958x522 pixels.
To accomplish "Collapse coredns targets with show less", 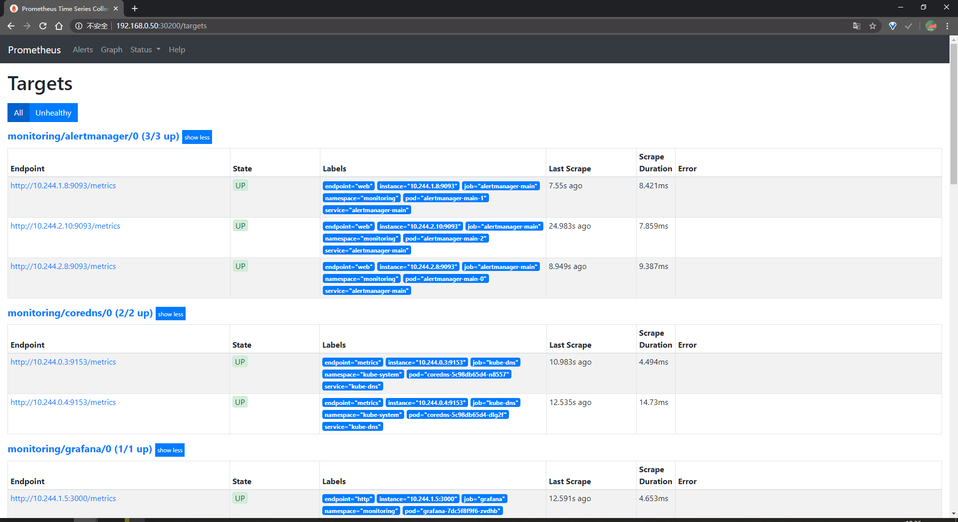I will click(171, 314).
